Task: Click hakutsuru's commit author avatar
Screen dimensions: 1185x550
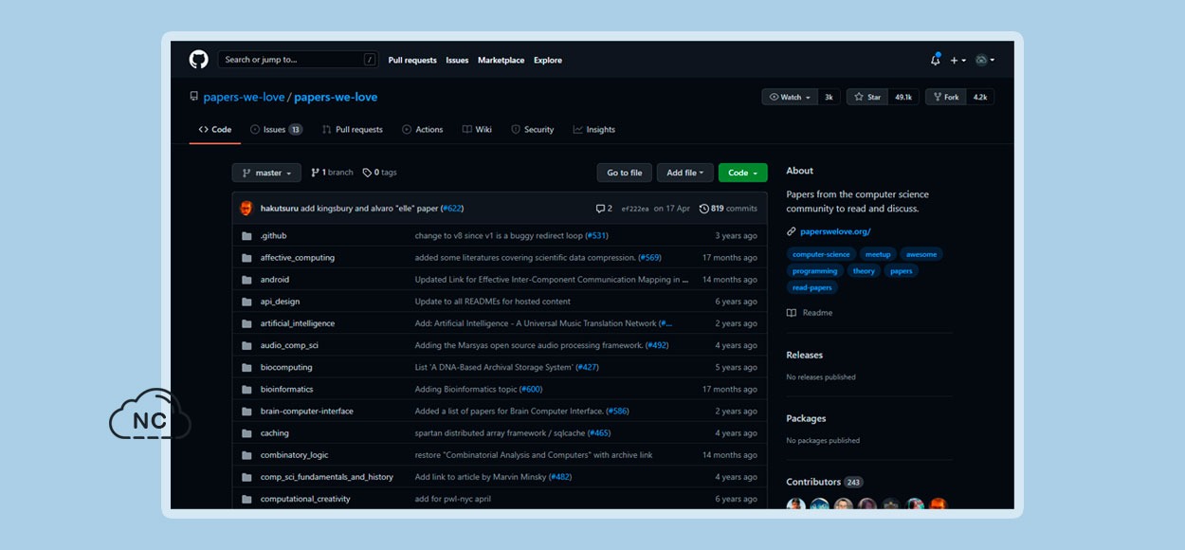Action: 246,208
